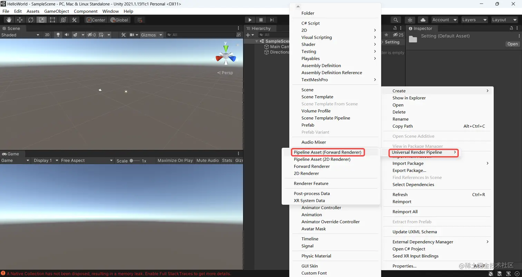522x277 pixels.
Task: Click the Scene view tools wrench icon
Action: [124, 35]
